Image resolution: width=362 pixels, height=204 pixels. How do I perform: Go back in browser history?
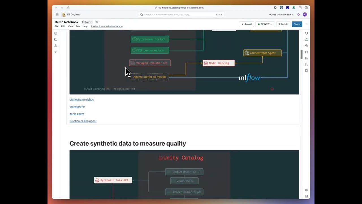pyautogui.click(x=56, y=8)
